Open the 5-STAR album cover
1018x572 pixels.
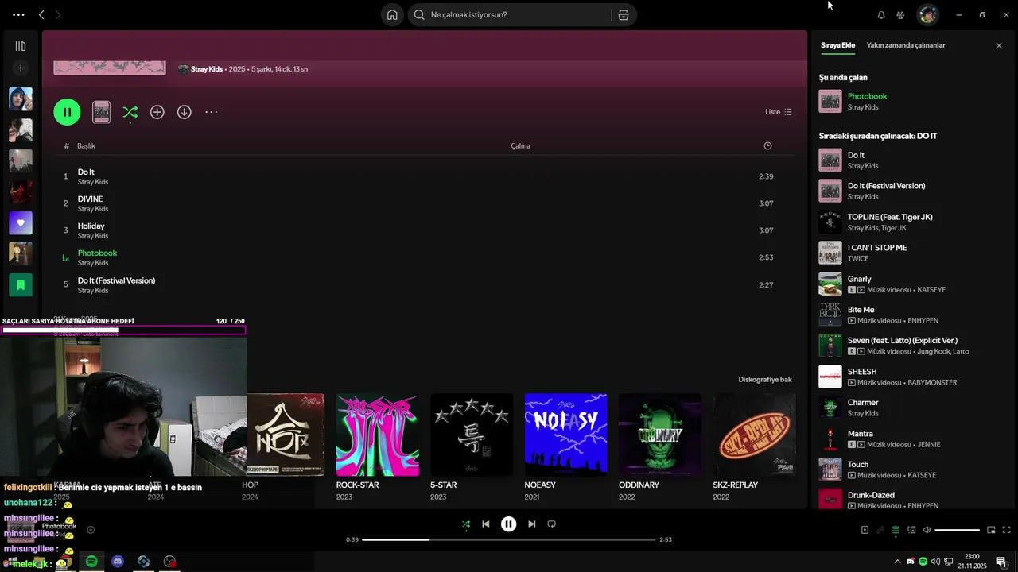coord(472,435)
